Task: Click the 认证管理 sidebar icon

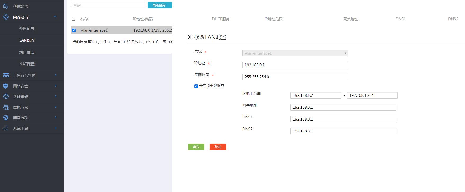Action: click(x=6, y=97)
